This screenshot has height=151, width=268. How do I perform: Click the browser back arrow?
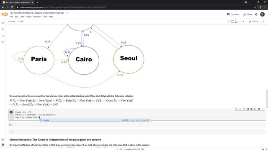click(x=3, y=8)
